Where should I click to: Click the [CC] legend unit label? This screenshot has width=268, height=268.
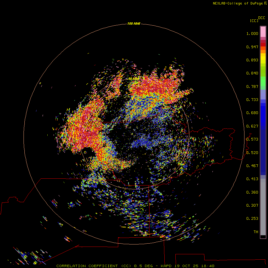pos(254,21)
